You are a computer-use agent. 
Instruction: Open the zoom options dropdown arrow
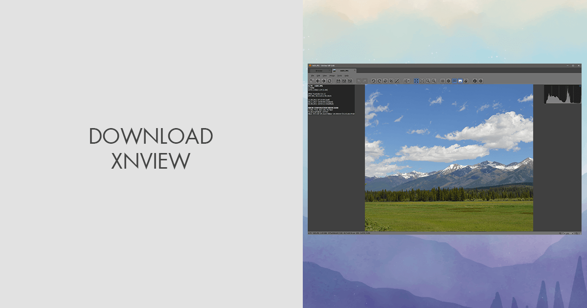409,81
